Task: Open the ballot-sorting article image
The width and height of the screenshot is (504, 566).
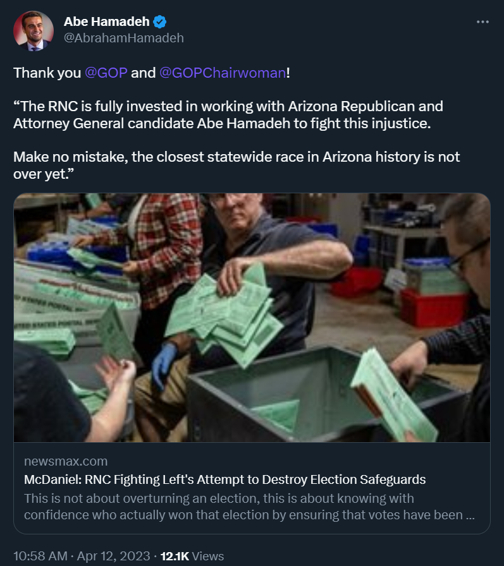Action: click(x=252, y=318)
